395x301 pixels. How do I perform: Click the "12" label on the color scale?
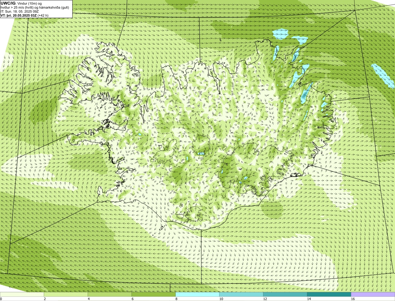click(x=265, y=299)
